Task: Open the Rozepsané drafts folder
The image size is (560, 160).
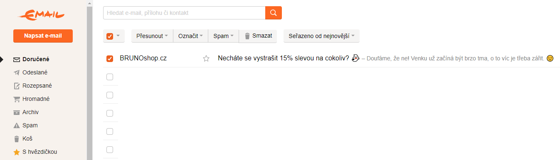Action: point(32,86)
